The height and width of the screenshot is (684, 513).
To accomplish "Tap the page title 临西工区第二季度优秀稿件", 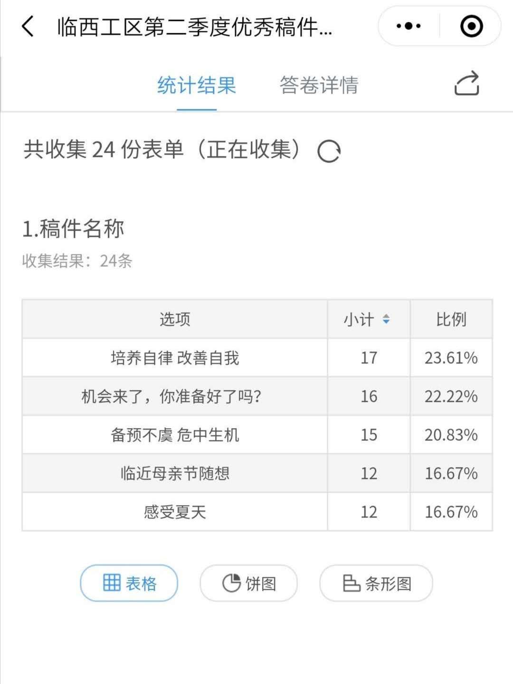I will point(195,27).
